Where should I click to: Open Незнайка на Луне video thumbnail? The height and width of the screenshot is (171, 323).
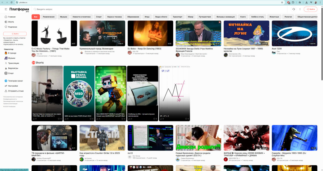coord(246,33)
